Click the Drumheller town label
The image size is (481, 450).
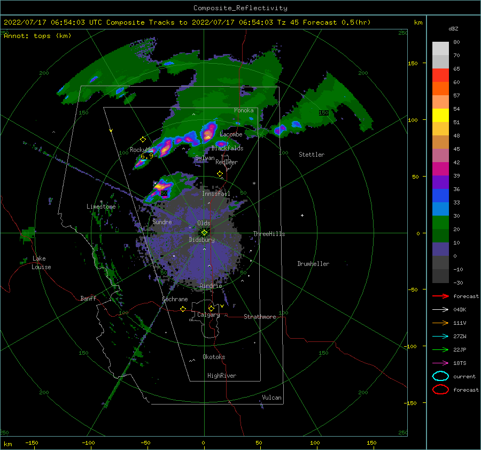(313, 264)
